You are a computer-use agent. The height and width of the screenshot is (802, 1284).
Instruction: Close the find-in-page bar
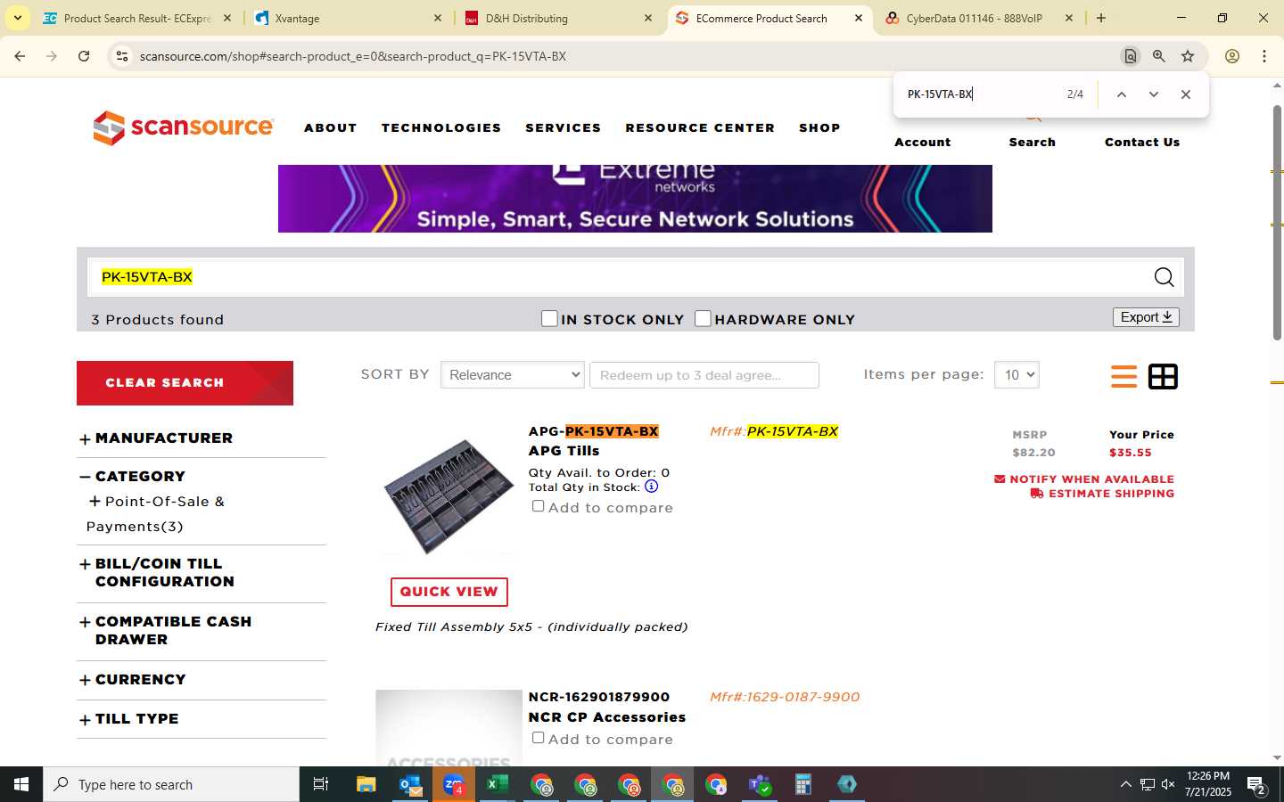click(1186, 94)
